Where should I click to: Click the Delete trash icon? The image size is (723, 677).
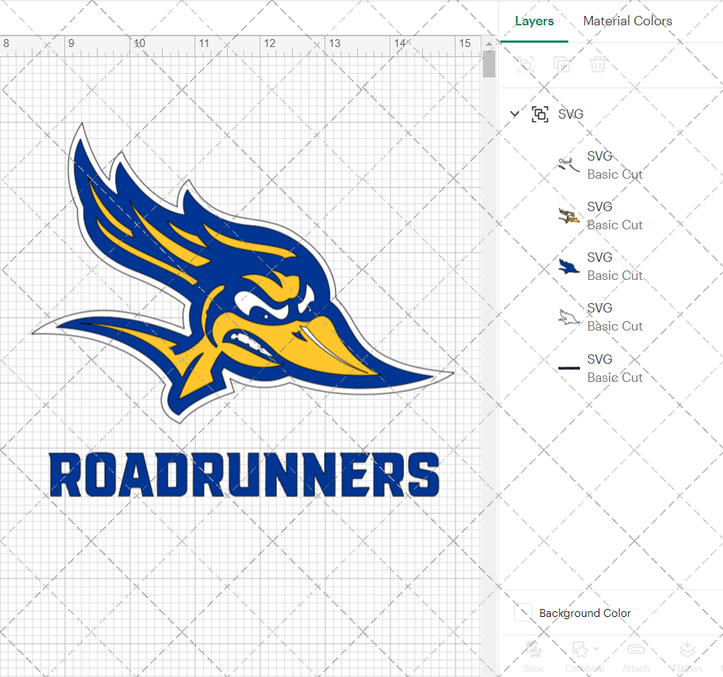click(x=598, y=64)
